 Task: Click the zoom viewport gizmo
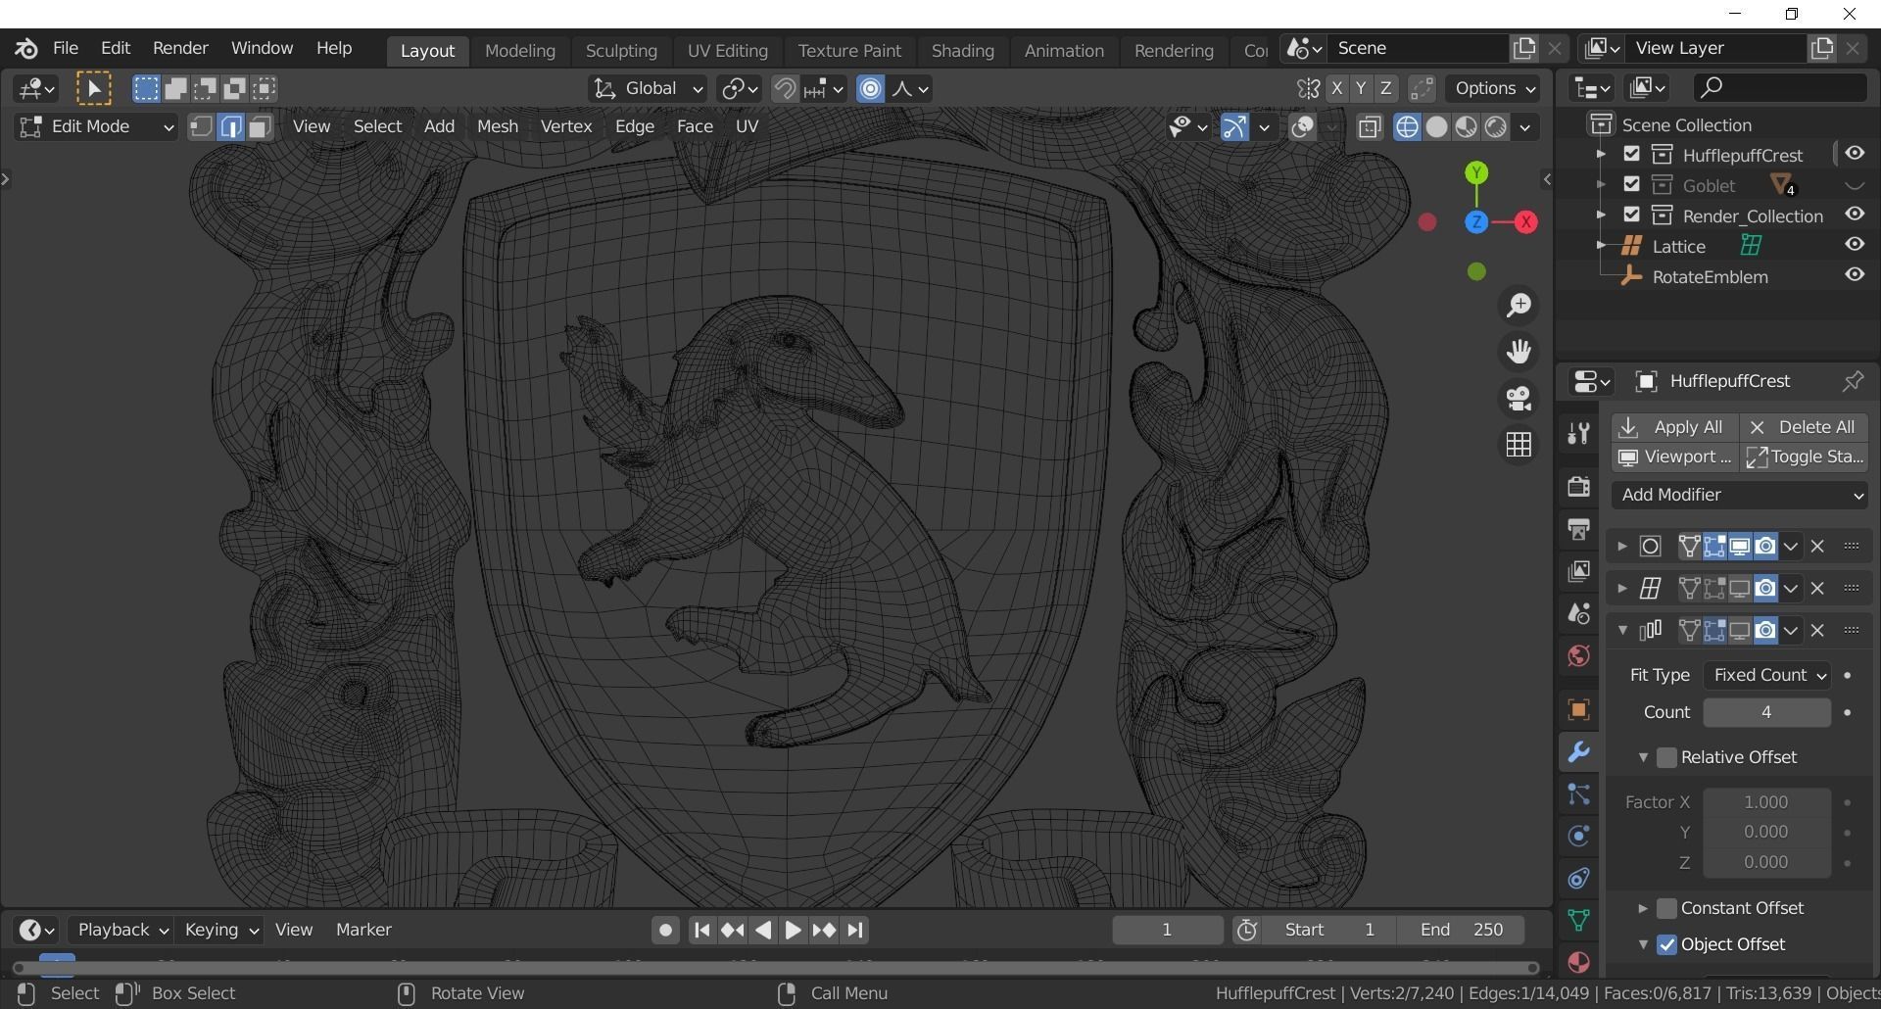[x=1519, y=306]
